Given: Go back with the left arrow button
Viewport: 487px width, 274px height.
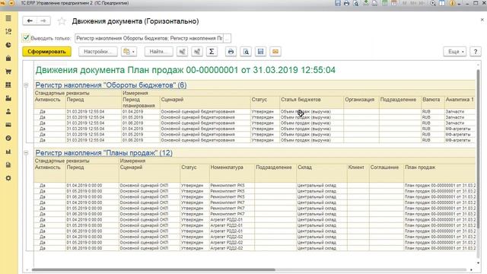Looking at the screenshot, I should pyautogui.click(x=30, y=21).
